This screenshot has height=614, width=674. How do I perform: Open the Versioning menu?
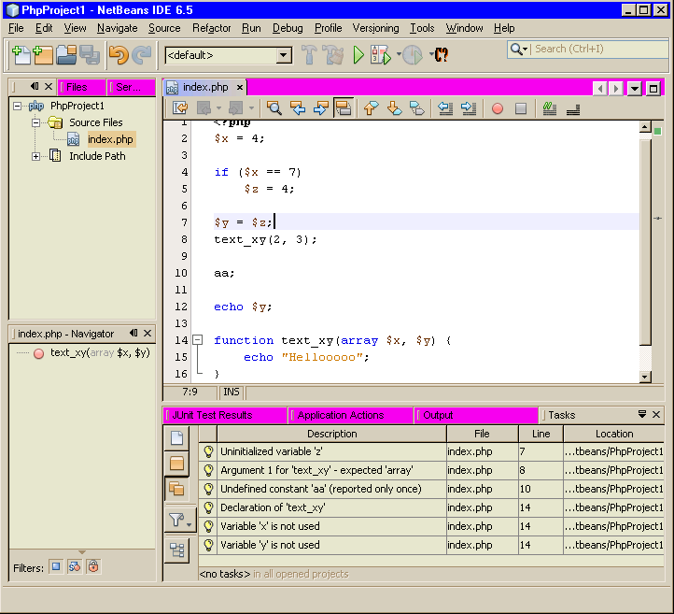[x=375, y=28]
